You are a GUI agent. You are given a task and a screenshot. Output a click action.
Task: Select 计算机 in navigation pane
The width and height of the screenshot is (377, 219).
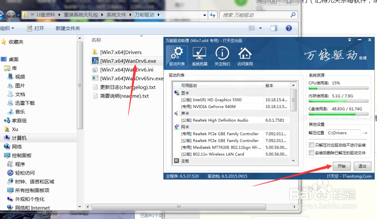(x=19, y=138)
